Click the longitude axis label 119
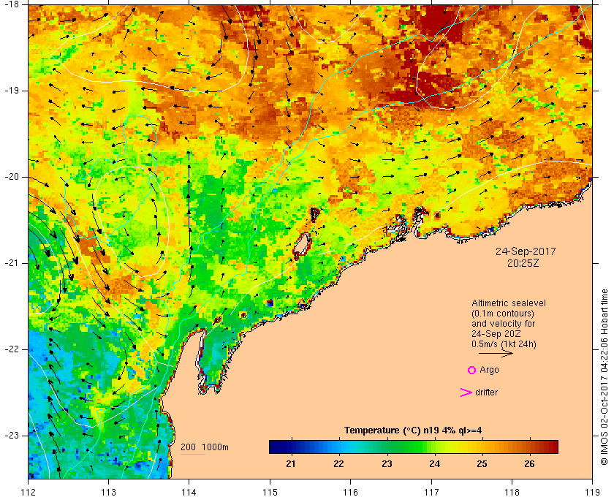Screen dimensions: 614x497 592,492
